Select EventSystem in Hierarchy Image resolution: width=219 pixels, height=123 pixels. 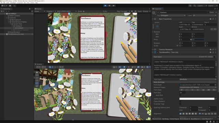coord(15,32)
